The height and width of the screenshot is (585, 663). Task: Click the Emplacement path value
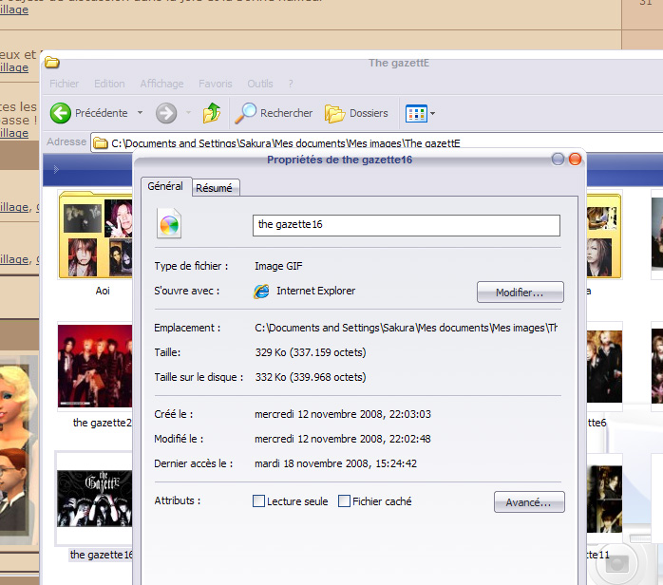(406, 328)
